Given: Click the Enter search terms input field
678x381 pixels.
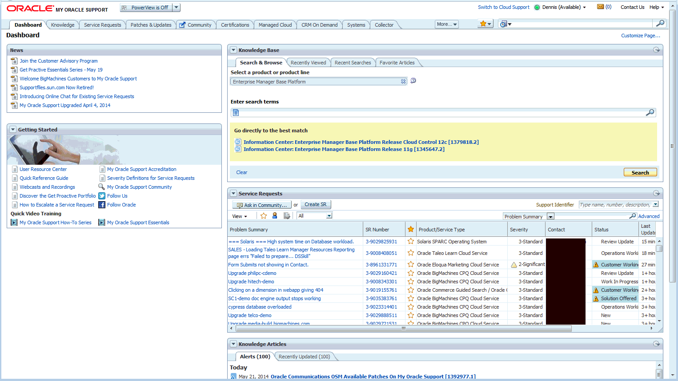Looking at the screenshot, I should (x=443, y=113).
